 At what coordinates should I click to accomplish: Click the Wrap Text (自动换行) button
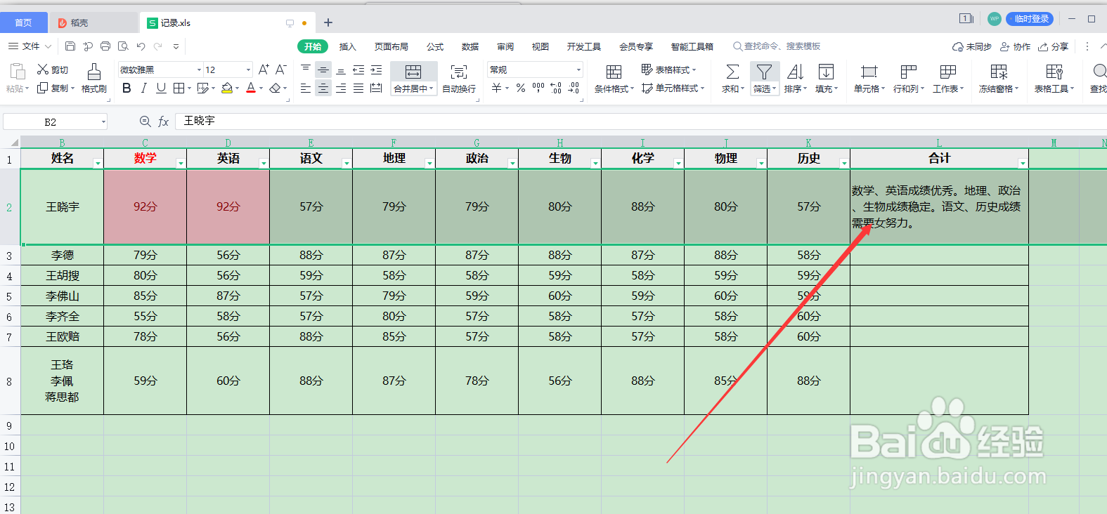[459, 78]
